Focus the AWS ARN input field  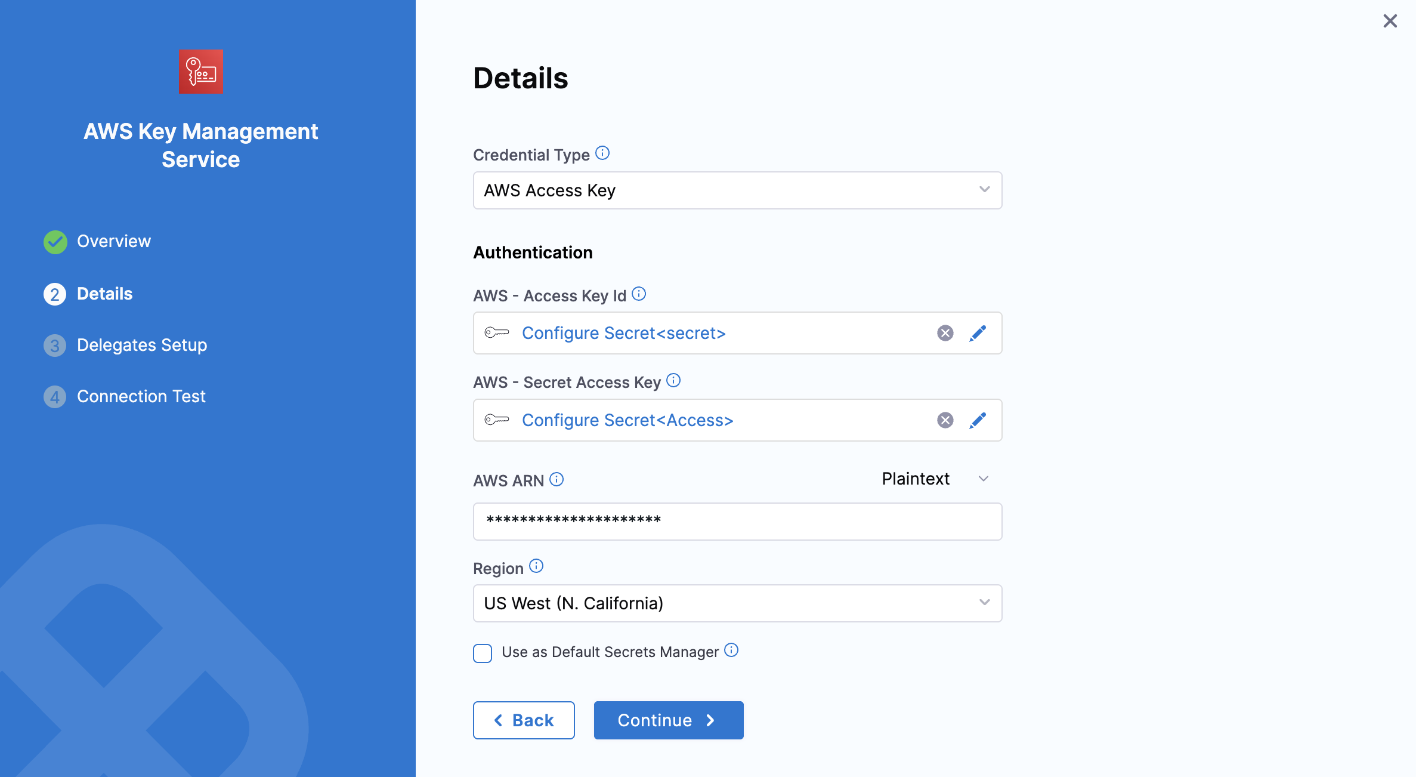(737, 522)
